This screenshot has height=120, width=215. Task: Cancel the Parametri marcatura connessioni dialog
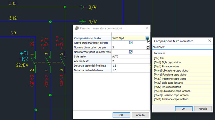(140, 115)
